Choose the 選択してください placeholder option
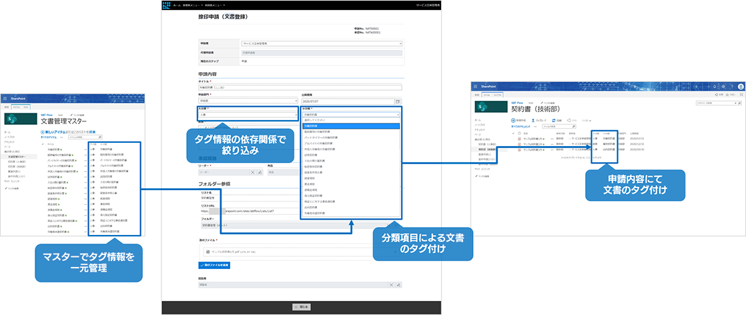746x315 pixels. tap(351, 121)
